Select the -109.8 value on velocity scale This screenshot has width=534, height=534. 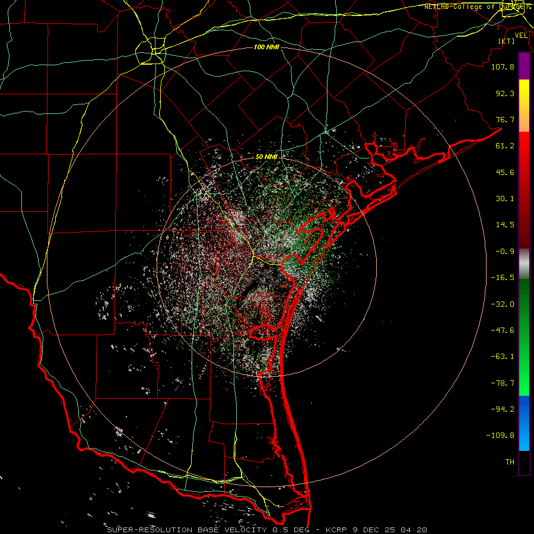(x=500, y=436)
